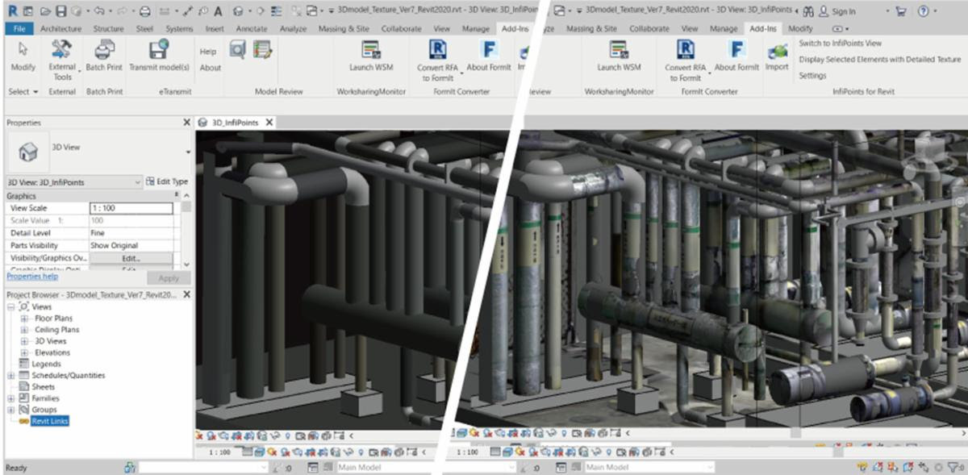This screenshot has height=475, width=968.
Task: Open the Properties help link
Action: pyautogui.click(x=32, y=276)
